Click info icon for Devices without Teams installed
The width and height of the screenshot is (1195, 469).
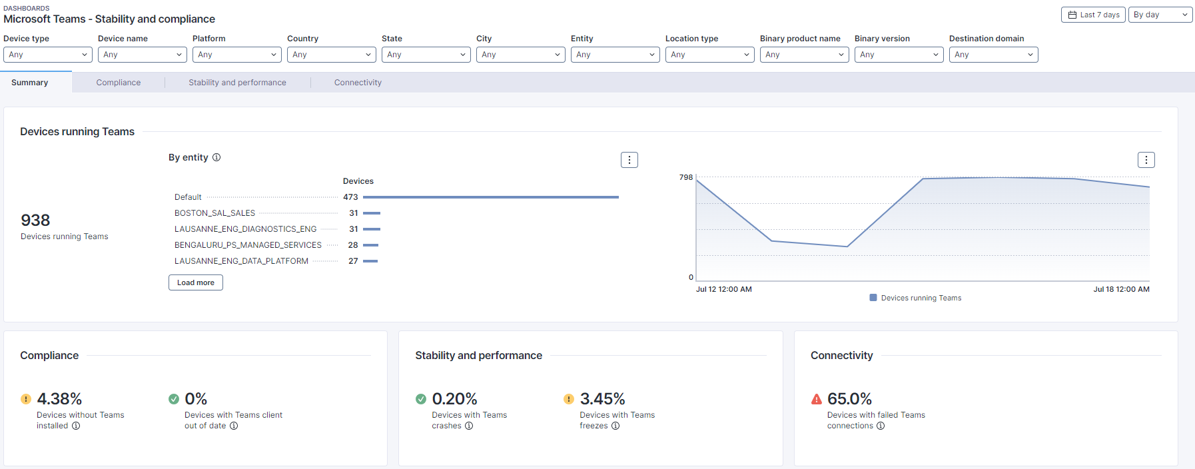76,426
